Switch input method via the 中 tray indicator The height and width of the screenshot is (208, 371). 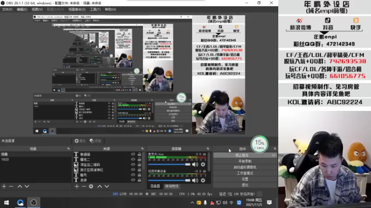[x=231, y=202]
